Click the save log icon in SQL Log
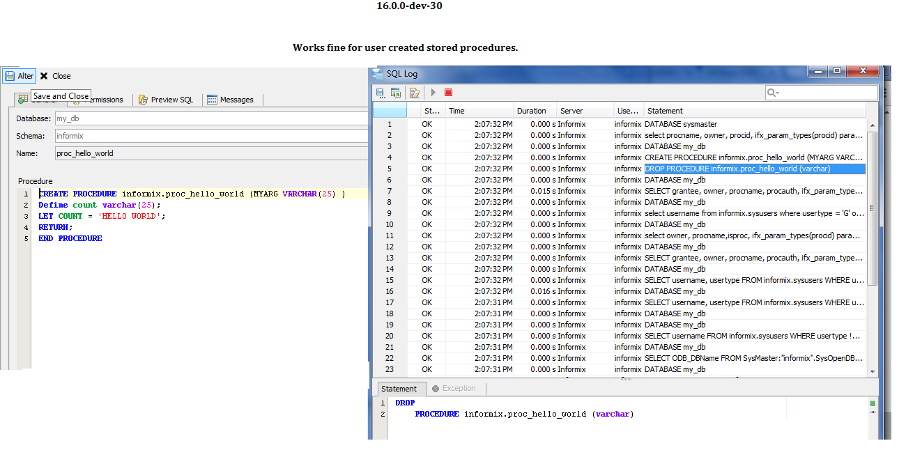 coord(381,92)
